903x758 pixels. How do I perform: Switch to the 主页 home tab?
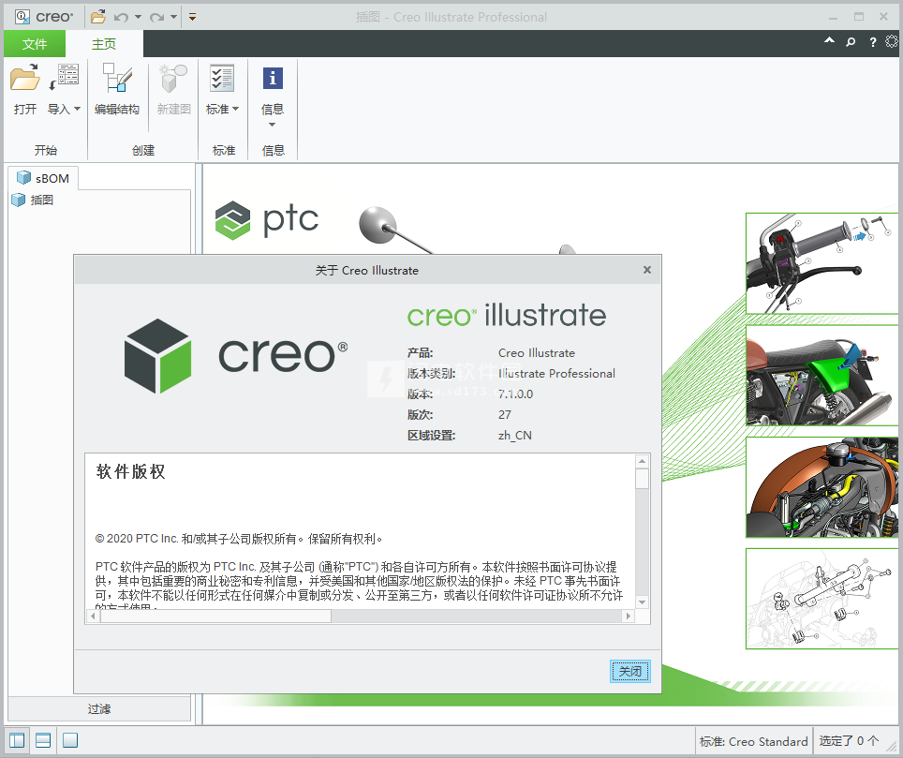click(x=104, y=44)
